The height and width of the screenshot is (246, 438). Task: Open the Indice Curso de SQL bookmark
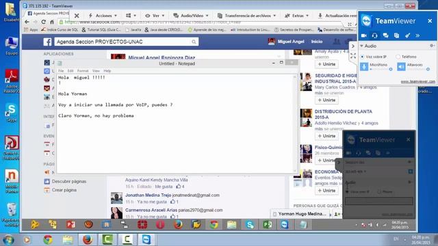pos(60,29)
